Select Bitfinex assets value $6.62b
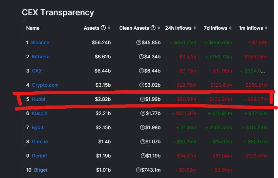278x178 pixels. (x=103, y=57)
